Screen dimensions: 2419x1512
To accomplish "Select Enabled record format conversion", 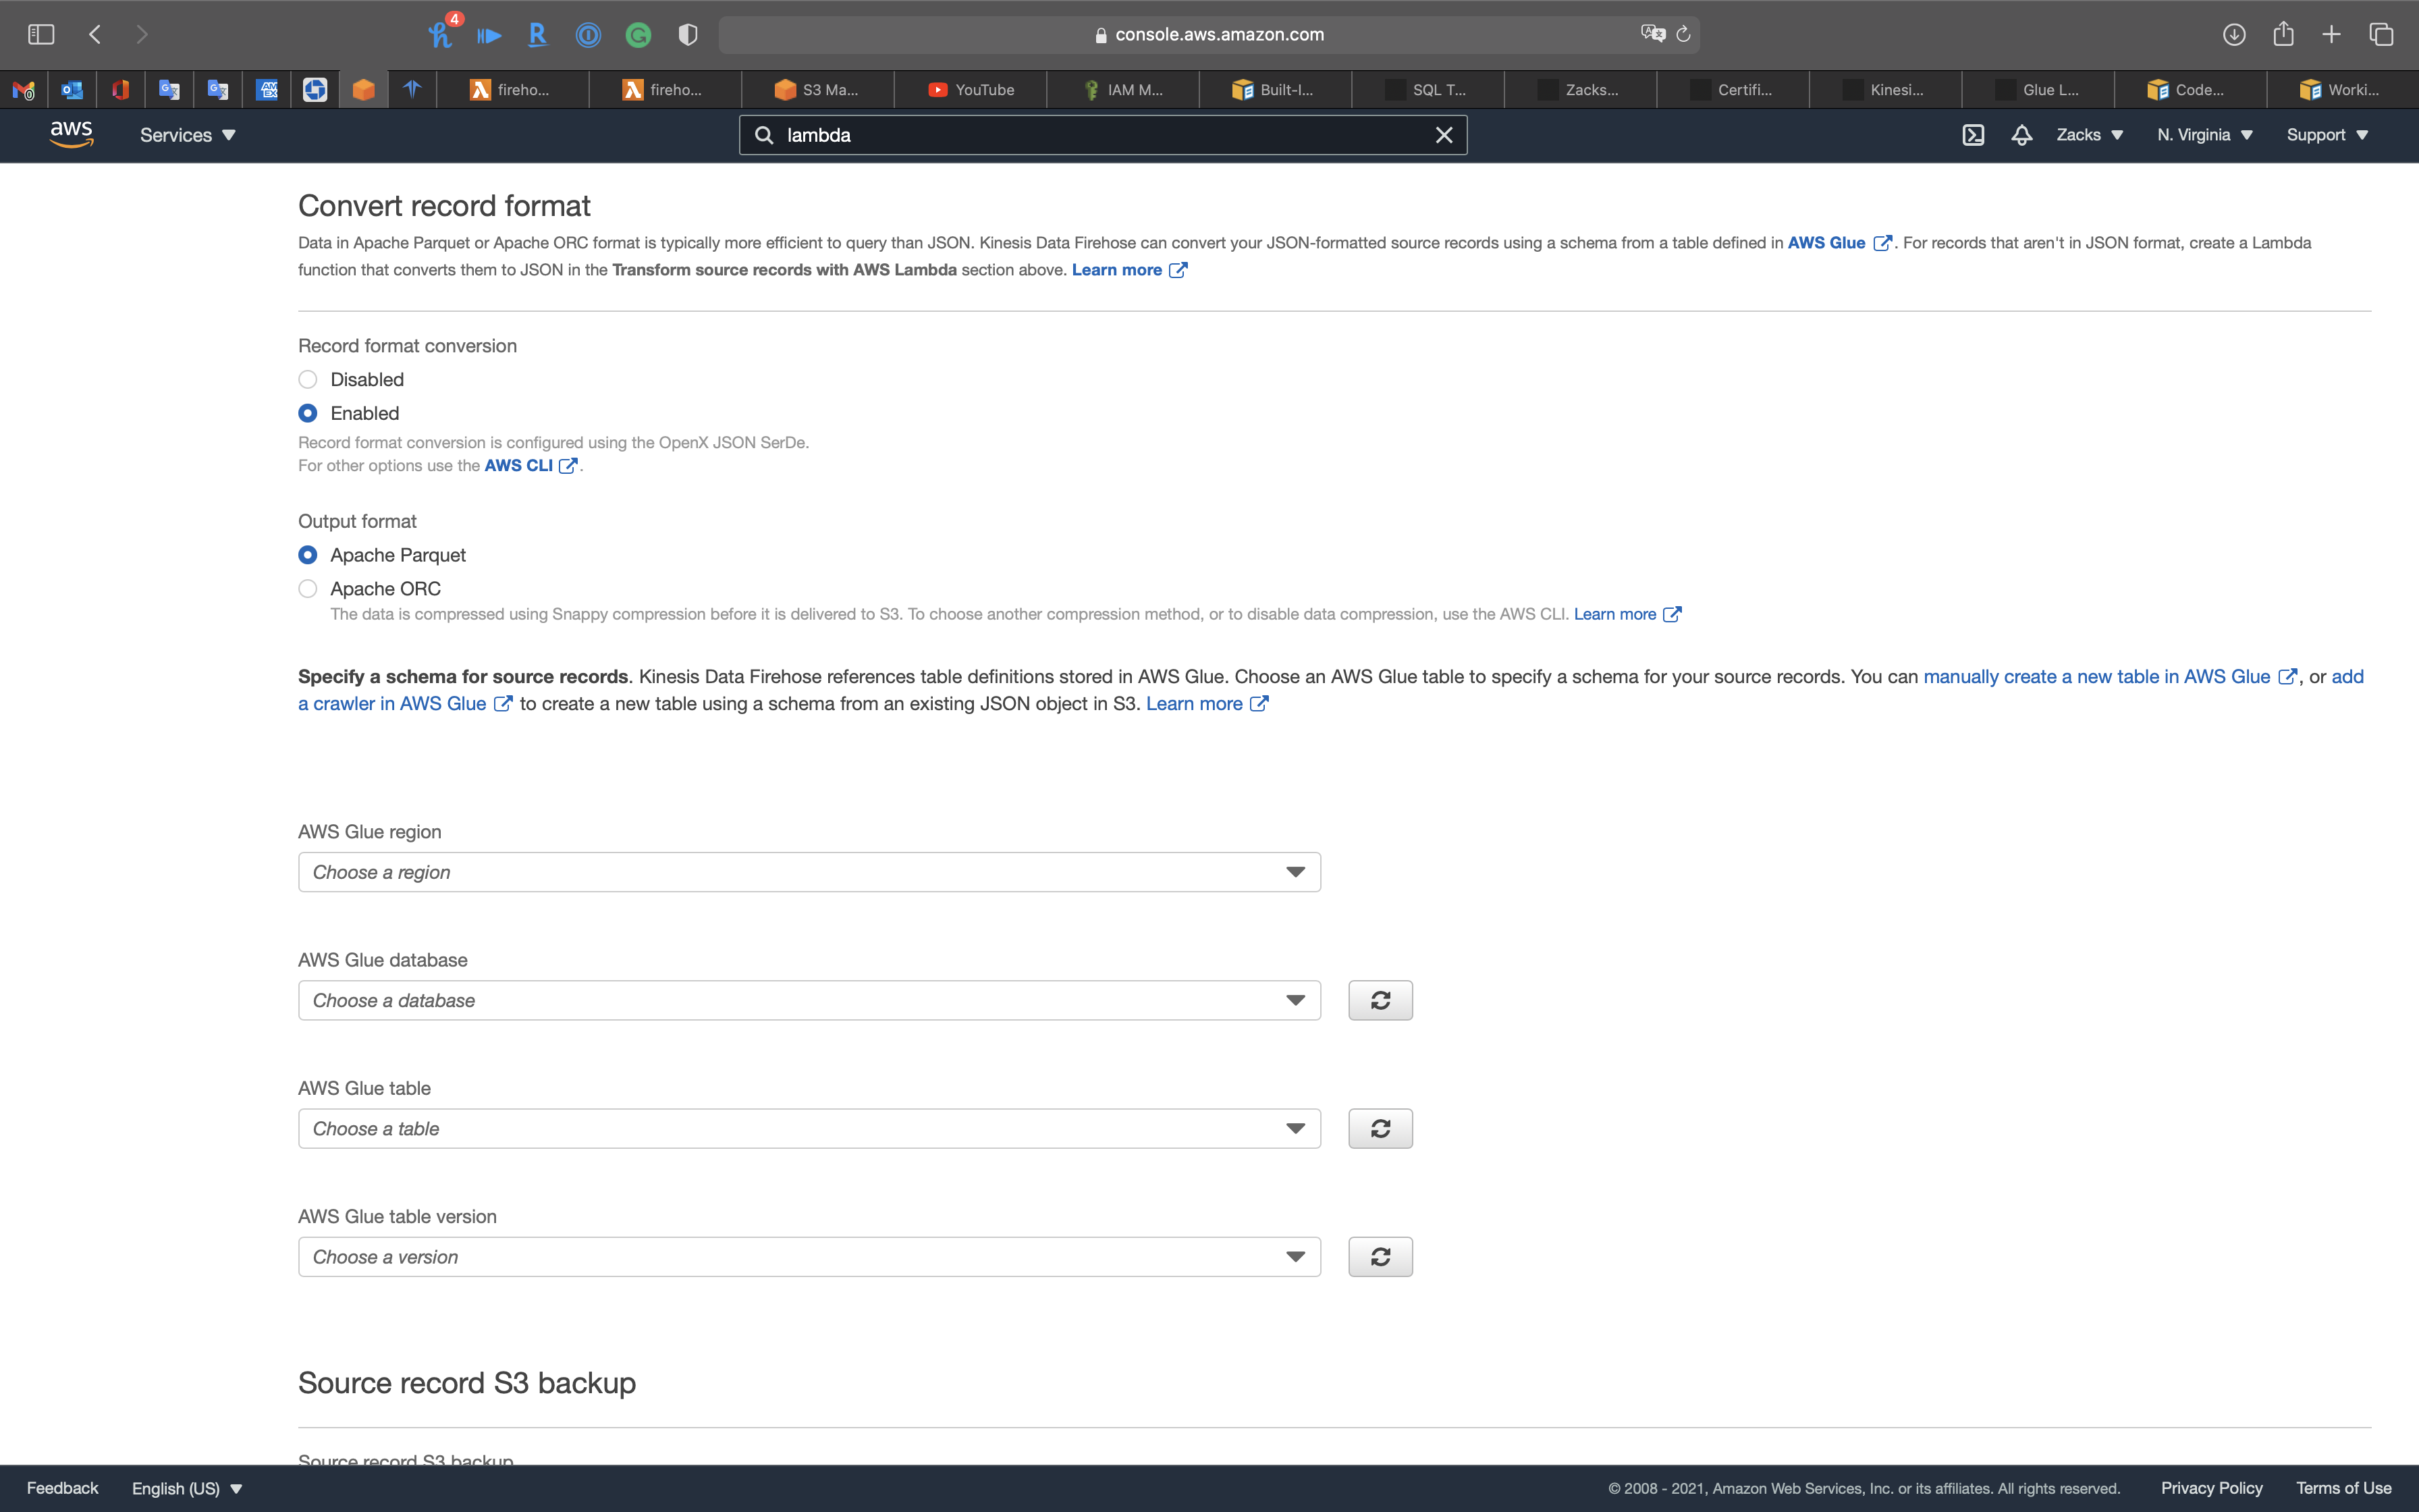I will point(308,413).
